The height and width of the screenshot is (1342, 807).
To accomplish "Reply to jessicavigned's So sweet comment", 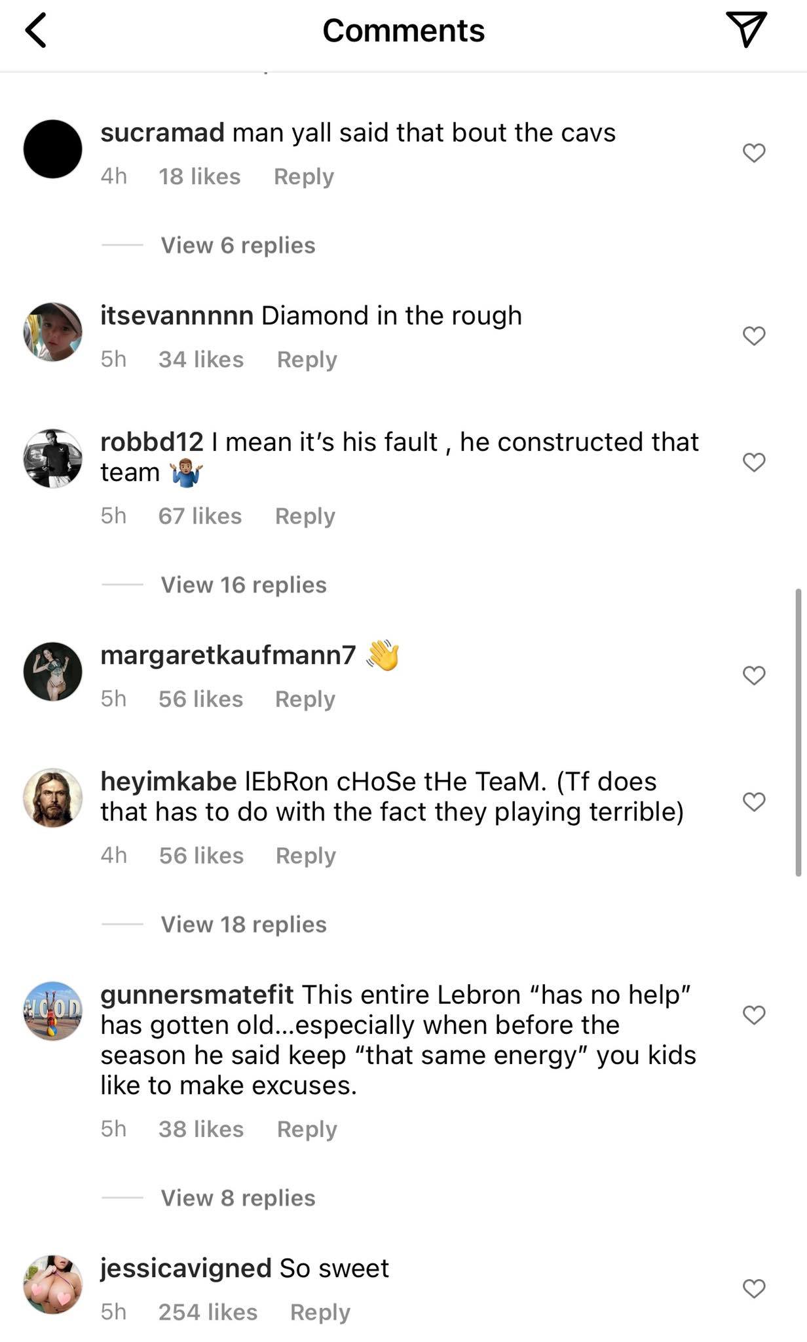I will (x=320, y=1313).
